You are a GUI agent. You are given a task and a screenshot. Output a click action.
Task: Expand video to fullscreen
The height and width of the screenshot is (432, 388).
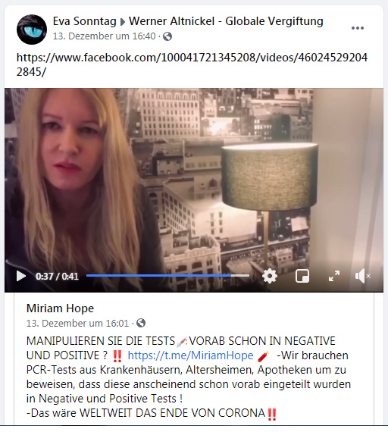tap(334, 276)
